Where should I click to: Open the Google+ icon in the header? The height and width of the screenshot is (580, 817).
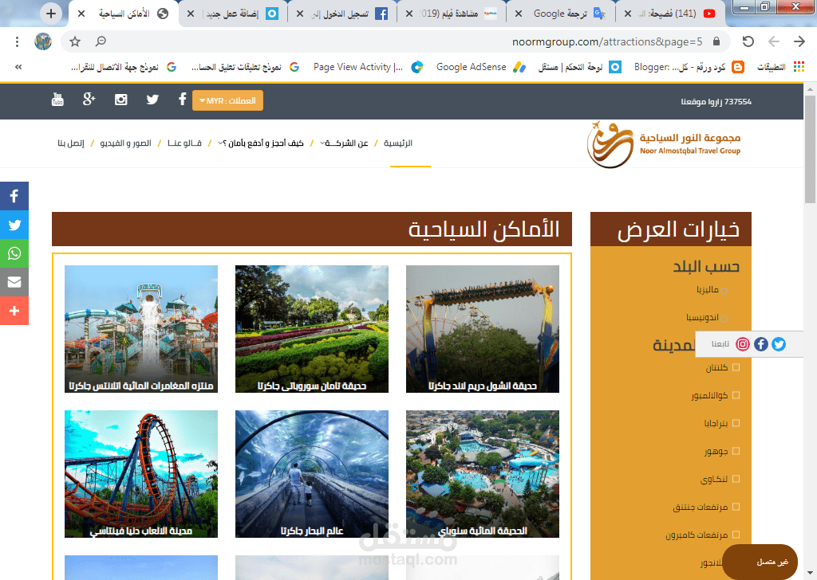(x=89, y=99)
